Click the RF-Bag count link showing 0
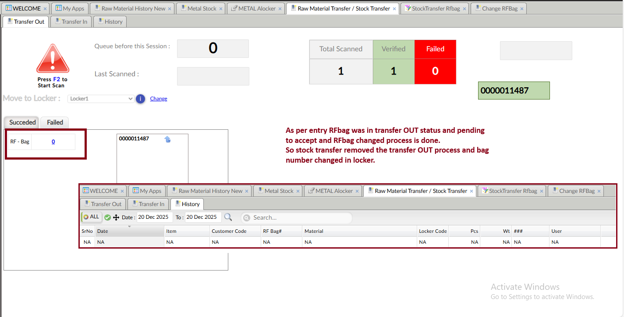This screenshot has width=624, height=317. click(x=53, y=142)
